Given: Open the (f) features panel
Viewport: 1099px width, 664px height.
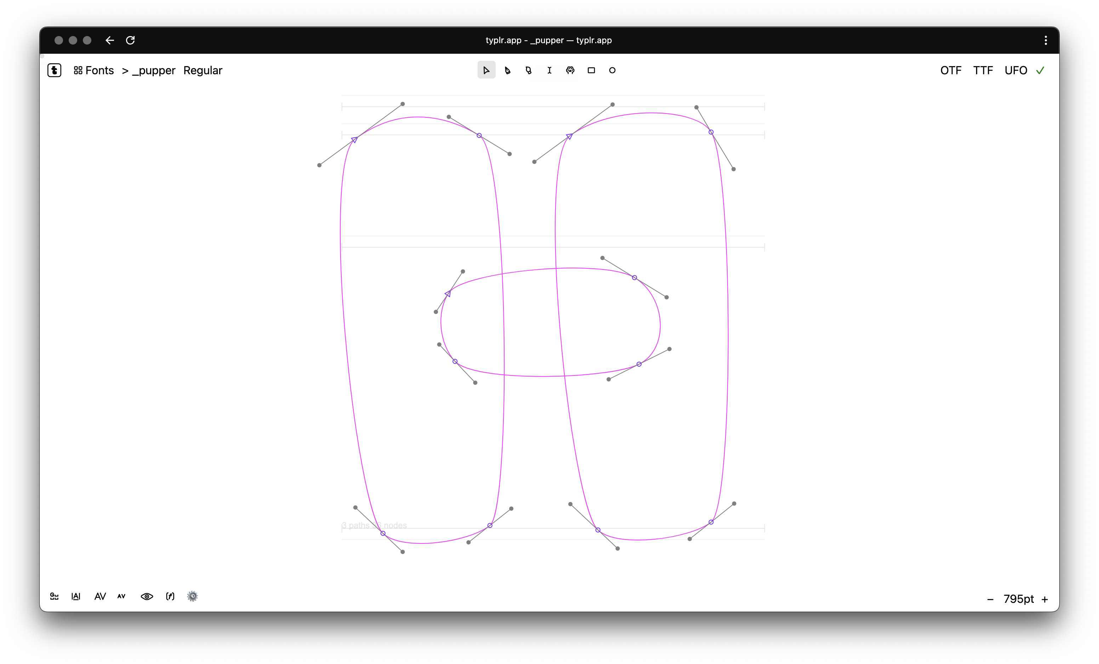Looking at the screenshot, I should click(170, 596).
